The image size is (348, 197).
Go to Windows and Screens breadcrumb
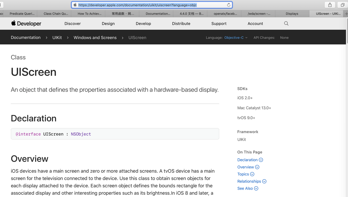(x=95, y=38)
